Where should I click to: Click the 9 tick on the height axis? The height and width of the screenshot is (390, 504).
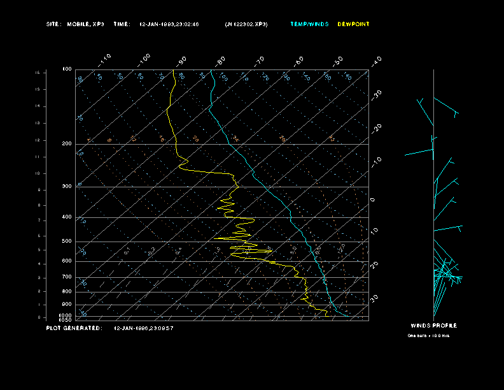[39, 190]
